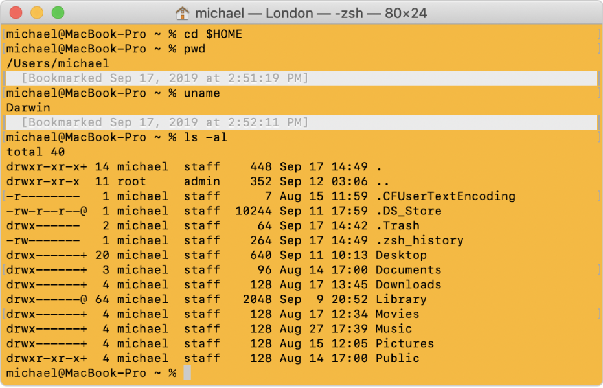
Task: Click the permissions '-rw-r--r--@' text
Action: 47,211
